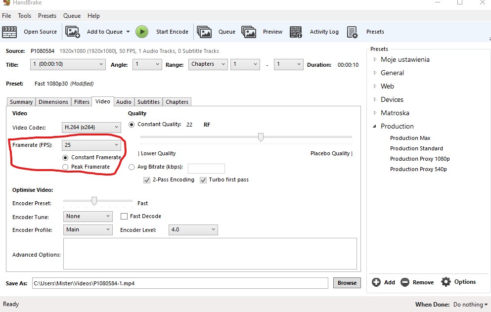The height and width of the screenshot is (312, 491).
Task: Select Constant Quality radio button
Action: tap(132, 125)
